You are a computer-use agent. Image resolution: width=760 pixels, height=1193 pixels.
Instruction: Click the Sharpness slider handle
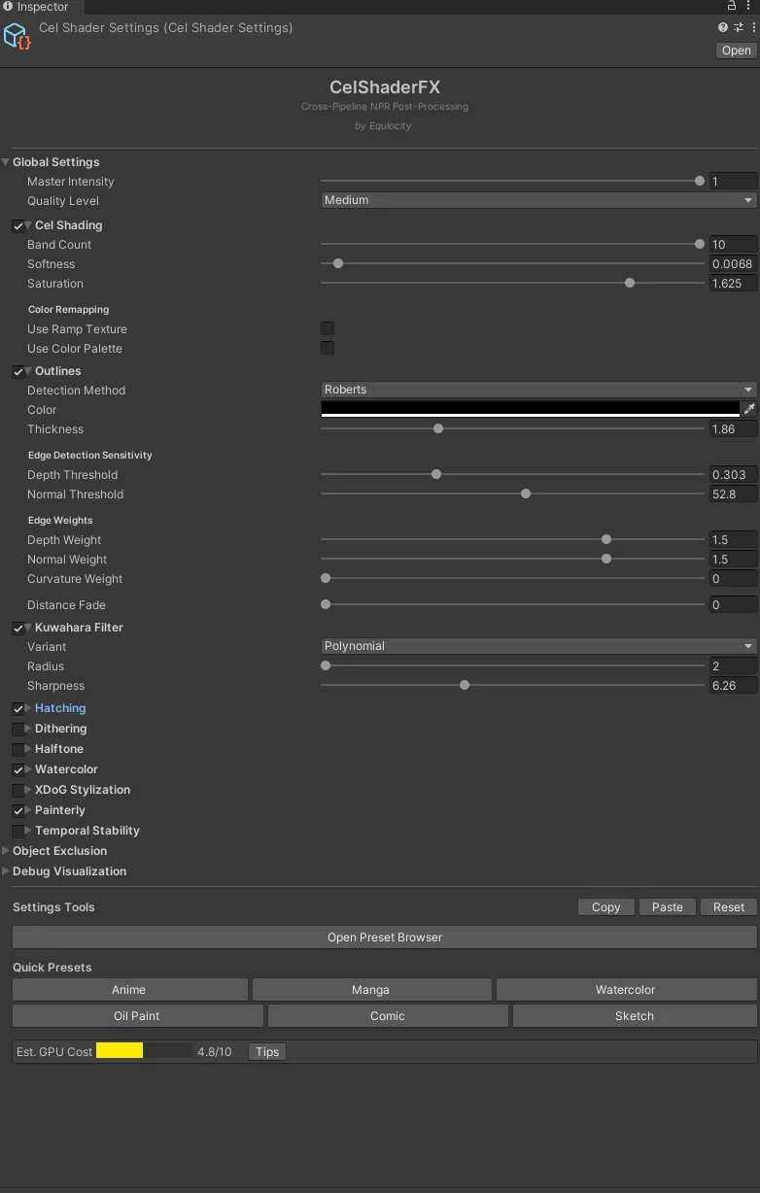point(465,685)
